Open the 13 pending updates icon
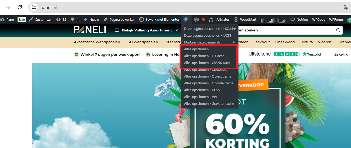Image resolution: width=351 pixels, height=148 pixels. click(x=61, y=19)
